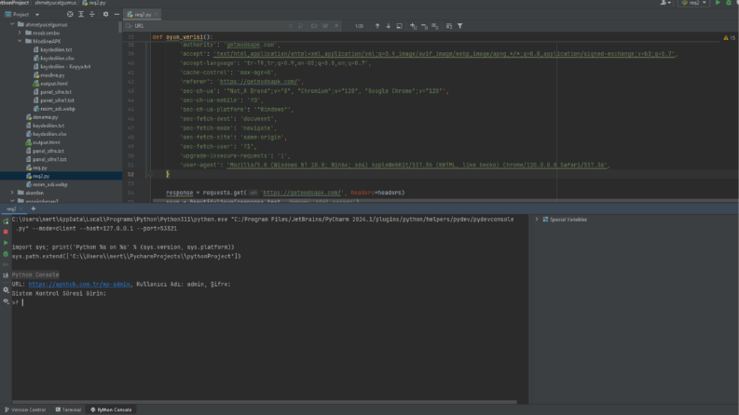The width and height of the screenshot is (739, 415).
Task: Open the search filter funnel
Action: [460, 26]
